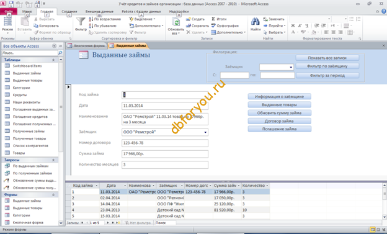This screenshot has width=387, height=234.
Task: Click the С: start date field
Action: point(234,75)
